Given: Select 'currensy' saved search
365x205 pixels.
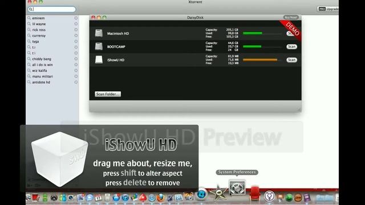Looking at the screenshot, I should point(39,35).
